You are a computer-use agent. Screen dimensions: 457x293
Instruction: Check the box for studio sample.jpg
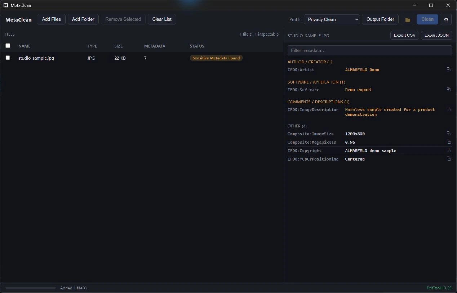click(x=8, y=58)
